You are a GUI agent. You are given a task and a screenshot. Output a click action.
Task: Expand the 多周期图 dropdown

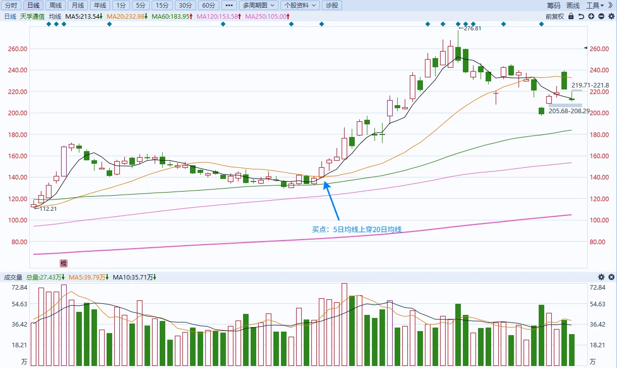point(259,6)
